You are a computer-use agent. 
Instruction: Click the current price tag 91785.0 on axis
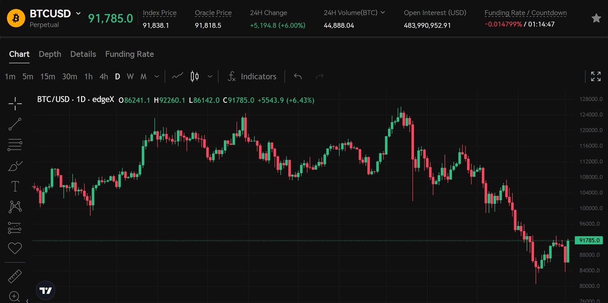click(590, 240)
